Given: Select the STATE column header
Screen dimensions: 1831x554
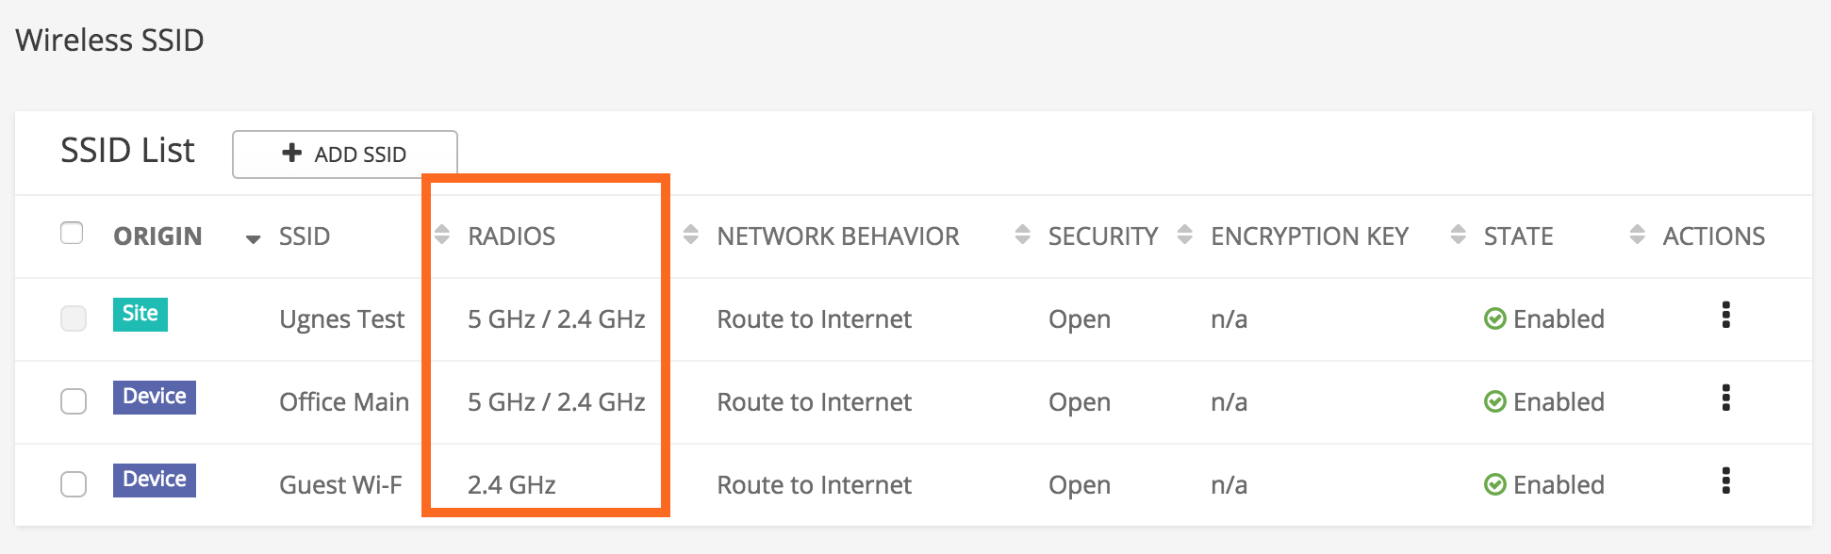Looking at the screenshot, I should [1517, 236].
